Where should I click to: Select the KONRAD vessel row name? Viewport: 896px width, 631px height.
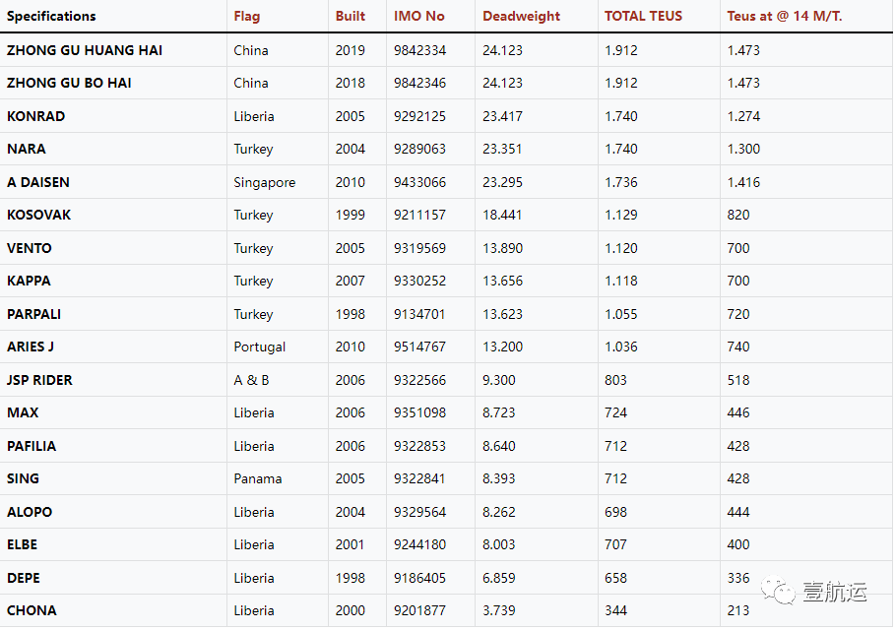coord(36,116)
